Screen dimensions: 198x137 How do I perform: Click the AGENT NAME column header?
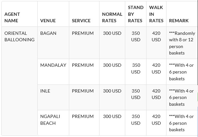[12, 17]
